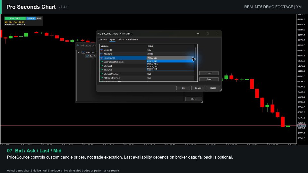The image size is (308, 173).
Task: Select the FillEmptyIntervals variable name
Action: [112, 78]
